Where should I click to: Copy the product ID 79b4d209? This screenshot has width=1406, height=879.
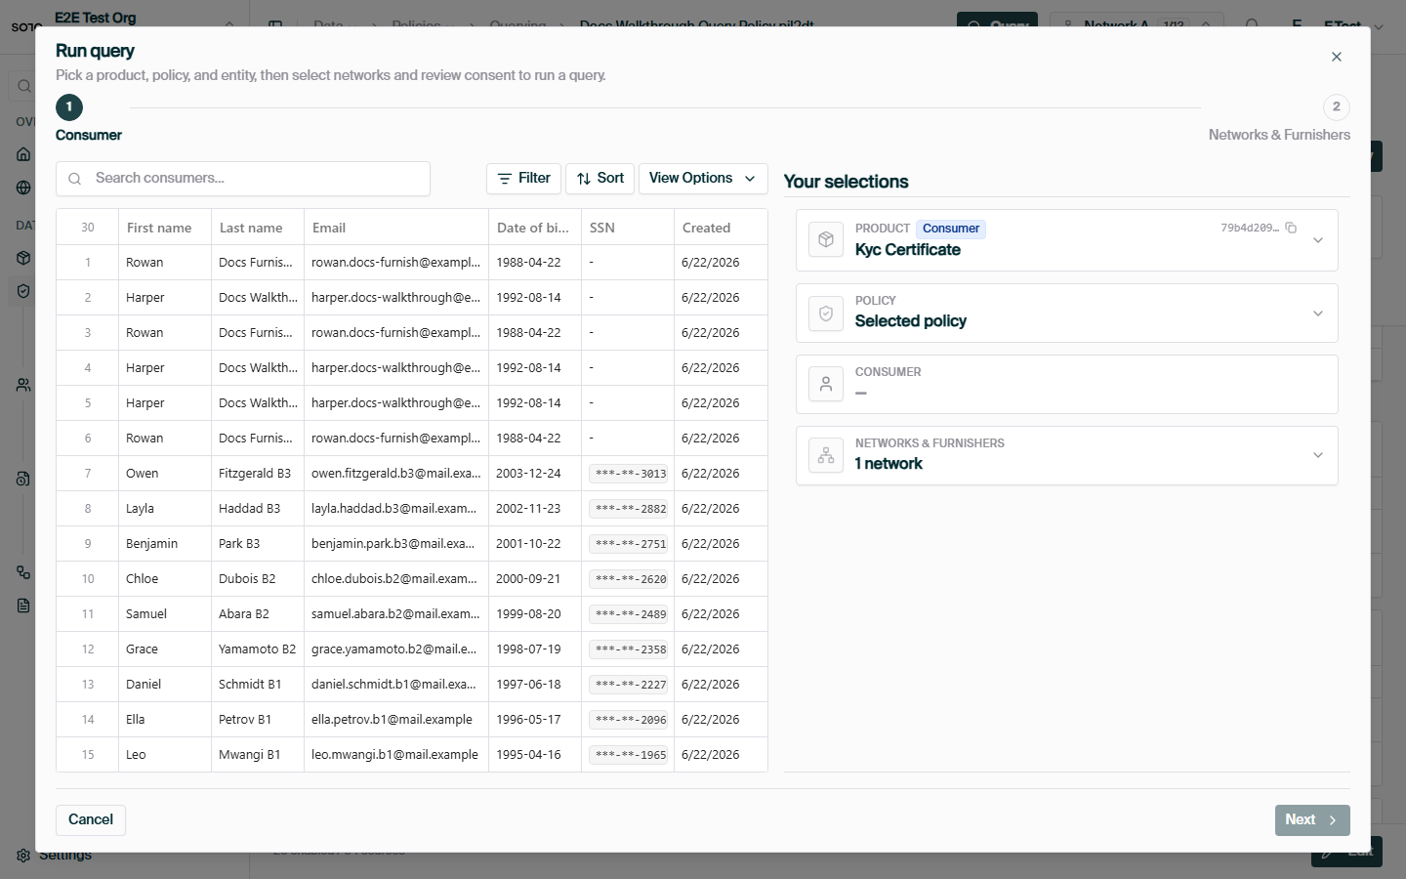1291,228
